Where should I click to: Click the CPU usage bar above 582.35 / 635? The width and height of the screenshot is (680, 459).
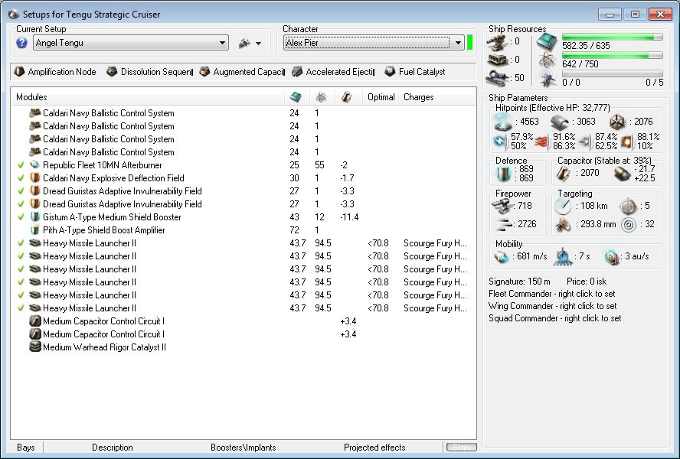pos(613,37)
